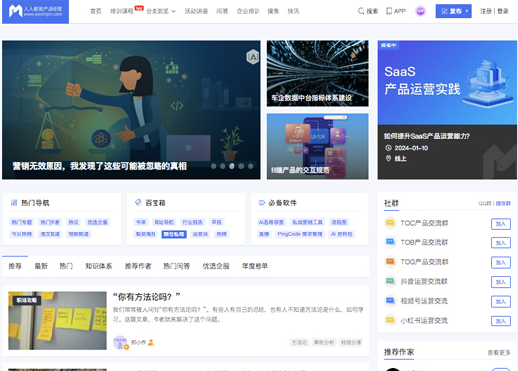
Task: Open the 车企数据中台指标体系建设 thumbnail
Action: [x=318, y=73]
